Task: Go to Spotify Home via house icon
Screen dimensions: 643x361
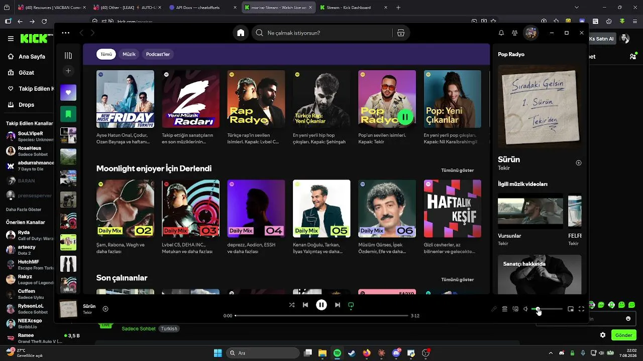Action: tap(241, 33)
